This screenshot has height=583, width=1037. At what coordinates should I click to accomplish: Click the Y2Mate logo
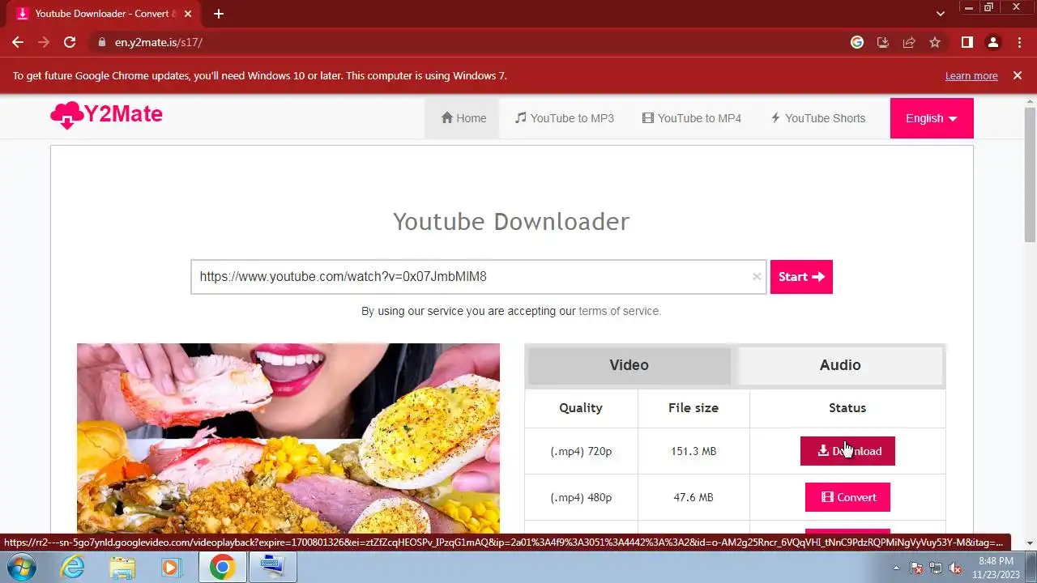pos(106,116)
